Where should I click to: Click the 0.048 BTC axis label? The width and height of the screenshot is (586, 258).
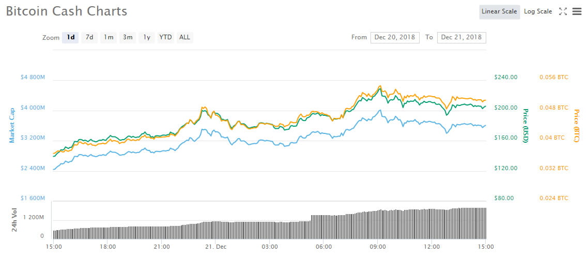click(553, 108)
